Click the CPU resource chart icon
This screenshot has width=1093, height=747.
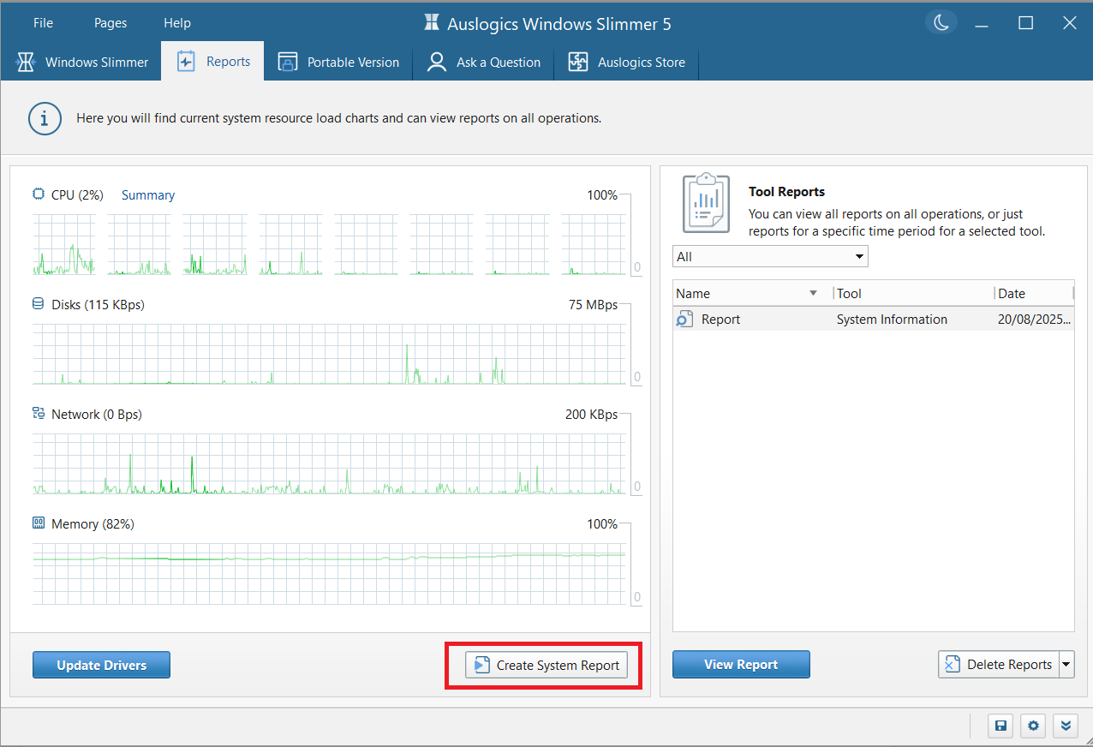(x=38, y=194)
